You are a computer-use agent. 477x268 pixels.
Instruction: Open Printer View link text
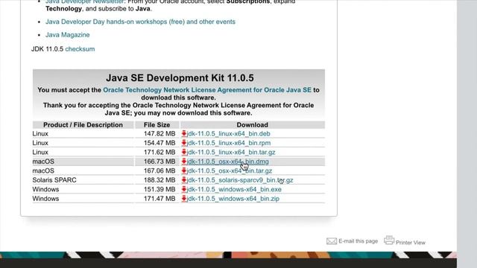pyautogui.click(x=411, y=243)
